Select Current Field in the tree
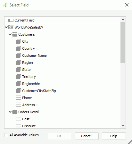 tap(24, 20)
